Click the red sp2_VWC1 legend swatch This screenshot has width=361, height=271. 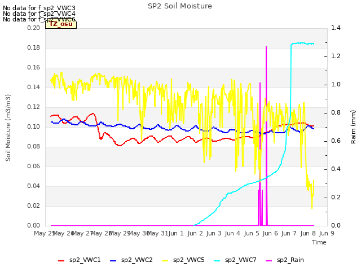pos(61,261)
